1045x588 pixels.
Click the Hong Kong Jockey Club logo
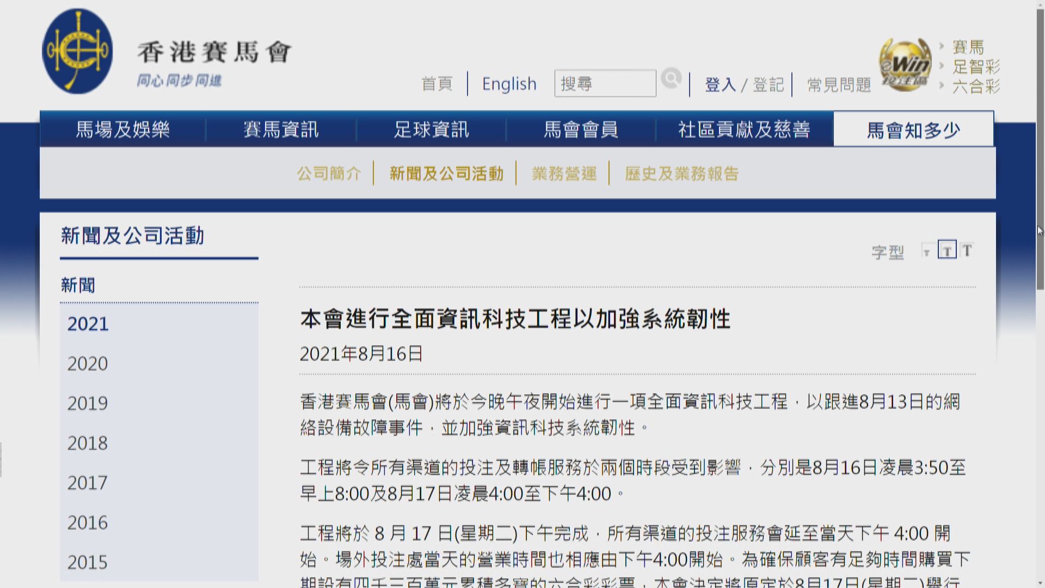tap(77, 51)
